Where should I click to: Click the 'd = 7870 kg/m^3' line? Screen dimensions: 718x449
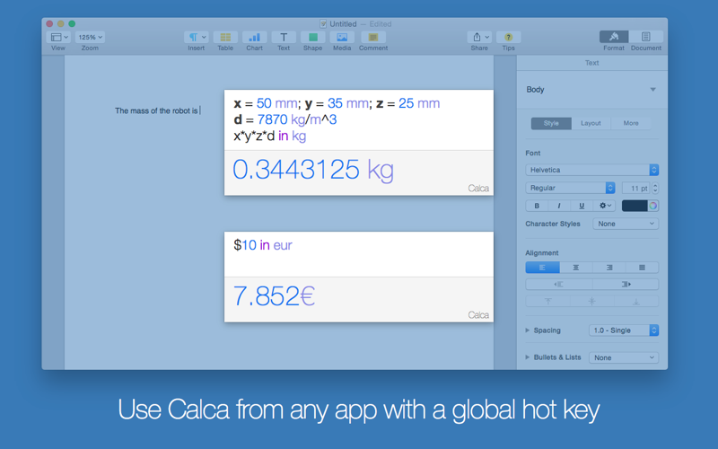[x=285, y=119]
